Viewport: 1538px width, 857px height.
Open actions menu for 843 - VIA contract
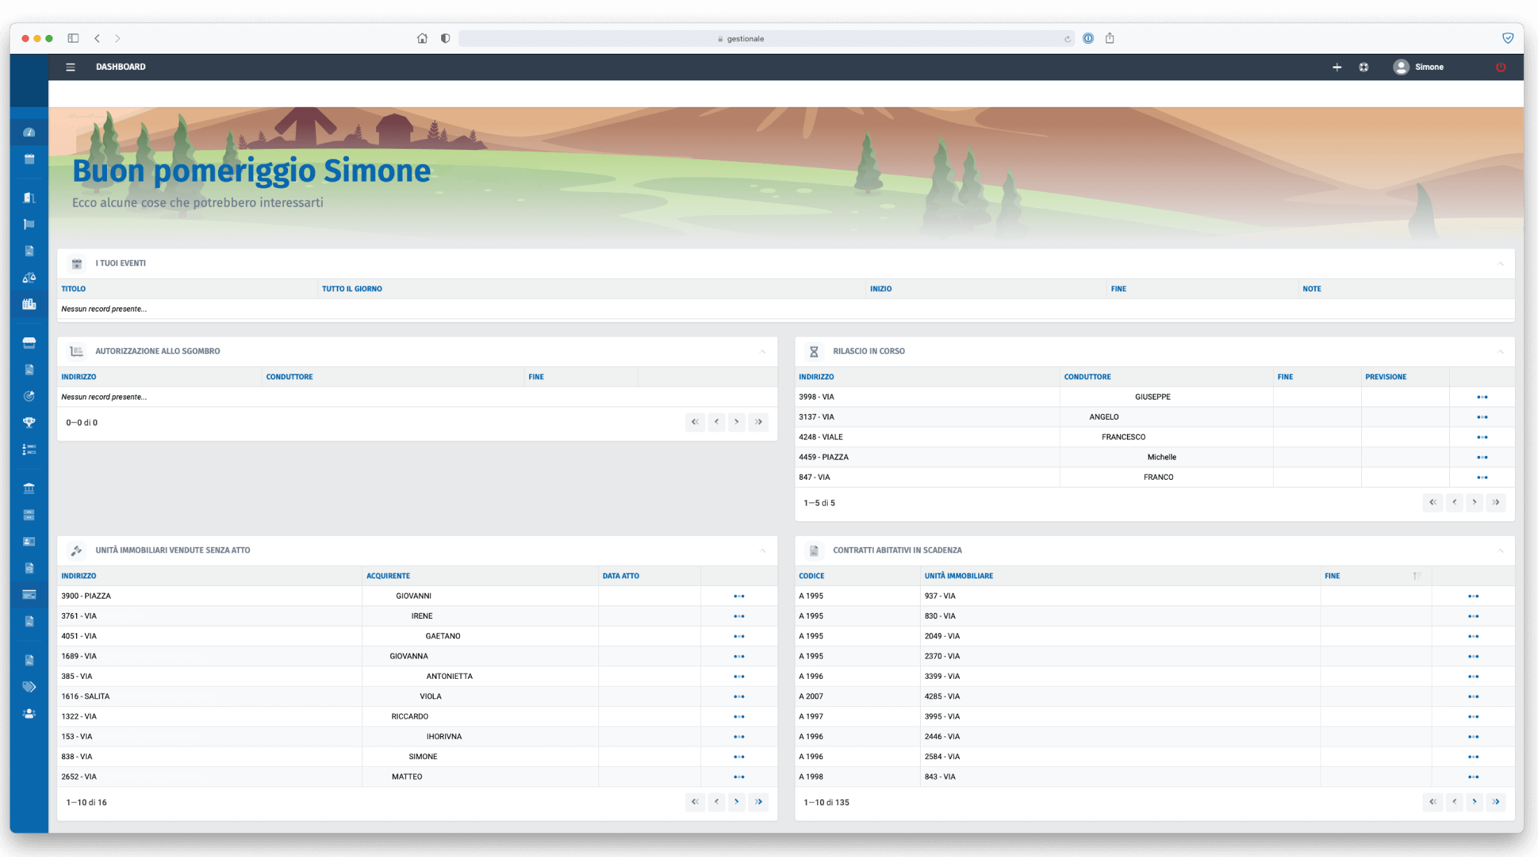pyautogui.click(x=1473, y=777)
